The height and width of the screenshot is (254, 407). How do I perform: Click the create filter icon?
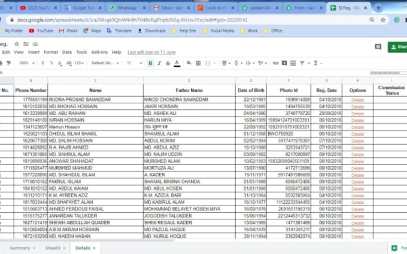pos(302,63)
